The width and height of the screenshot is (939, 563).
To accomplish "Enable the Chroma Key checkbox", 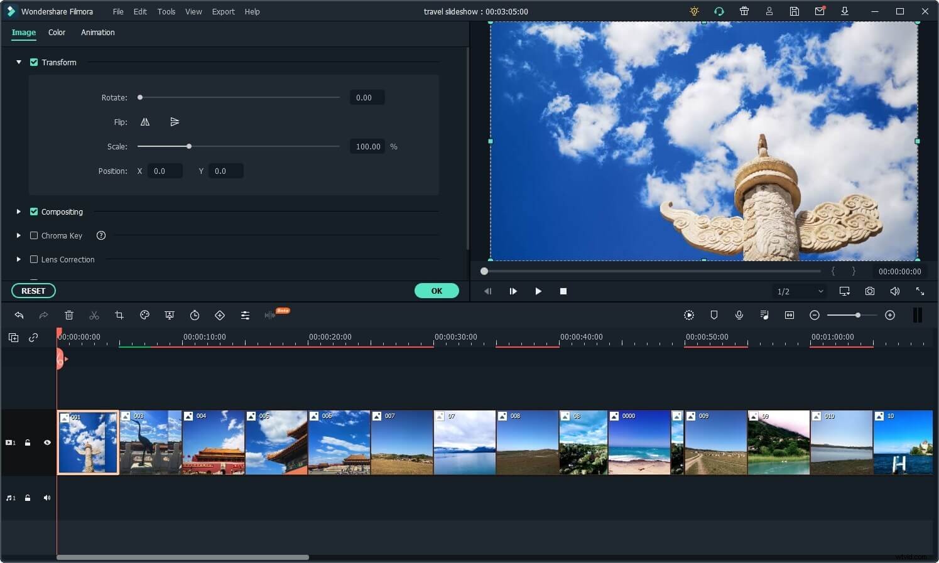I will tap(34, 235).
